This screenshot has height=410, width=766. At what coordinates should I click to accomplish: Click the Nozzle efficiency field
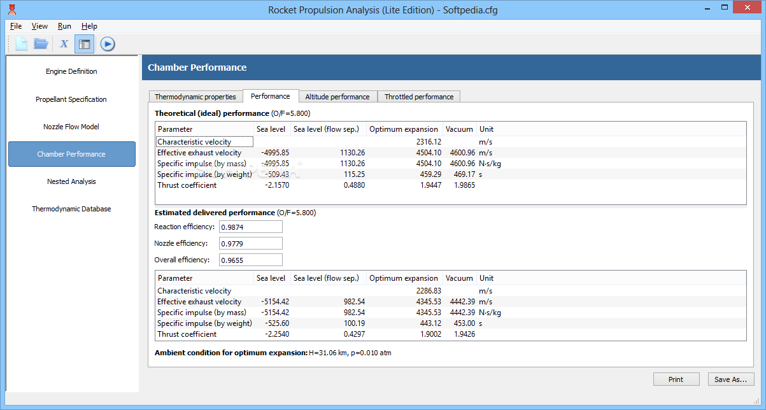(x=250, y=244)
